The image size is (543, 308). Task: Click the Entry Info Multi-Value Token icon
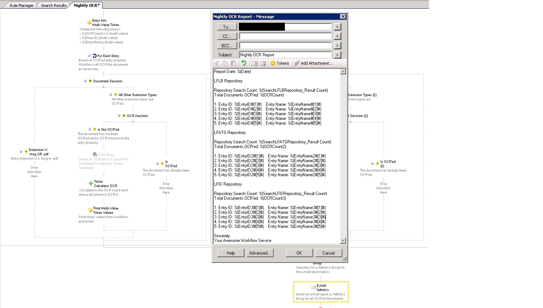pos(89,22)
